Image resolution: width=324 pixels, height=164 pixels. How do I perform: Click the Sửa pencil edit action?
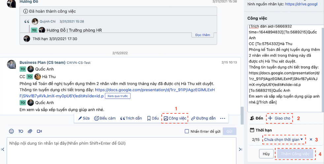(x=84, y=118)
